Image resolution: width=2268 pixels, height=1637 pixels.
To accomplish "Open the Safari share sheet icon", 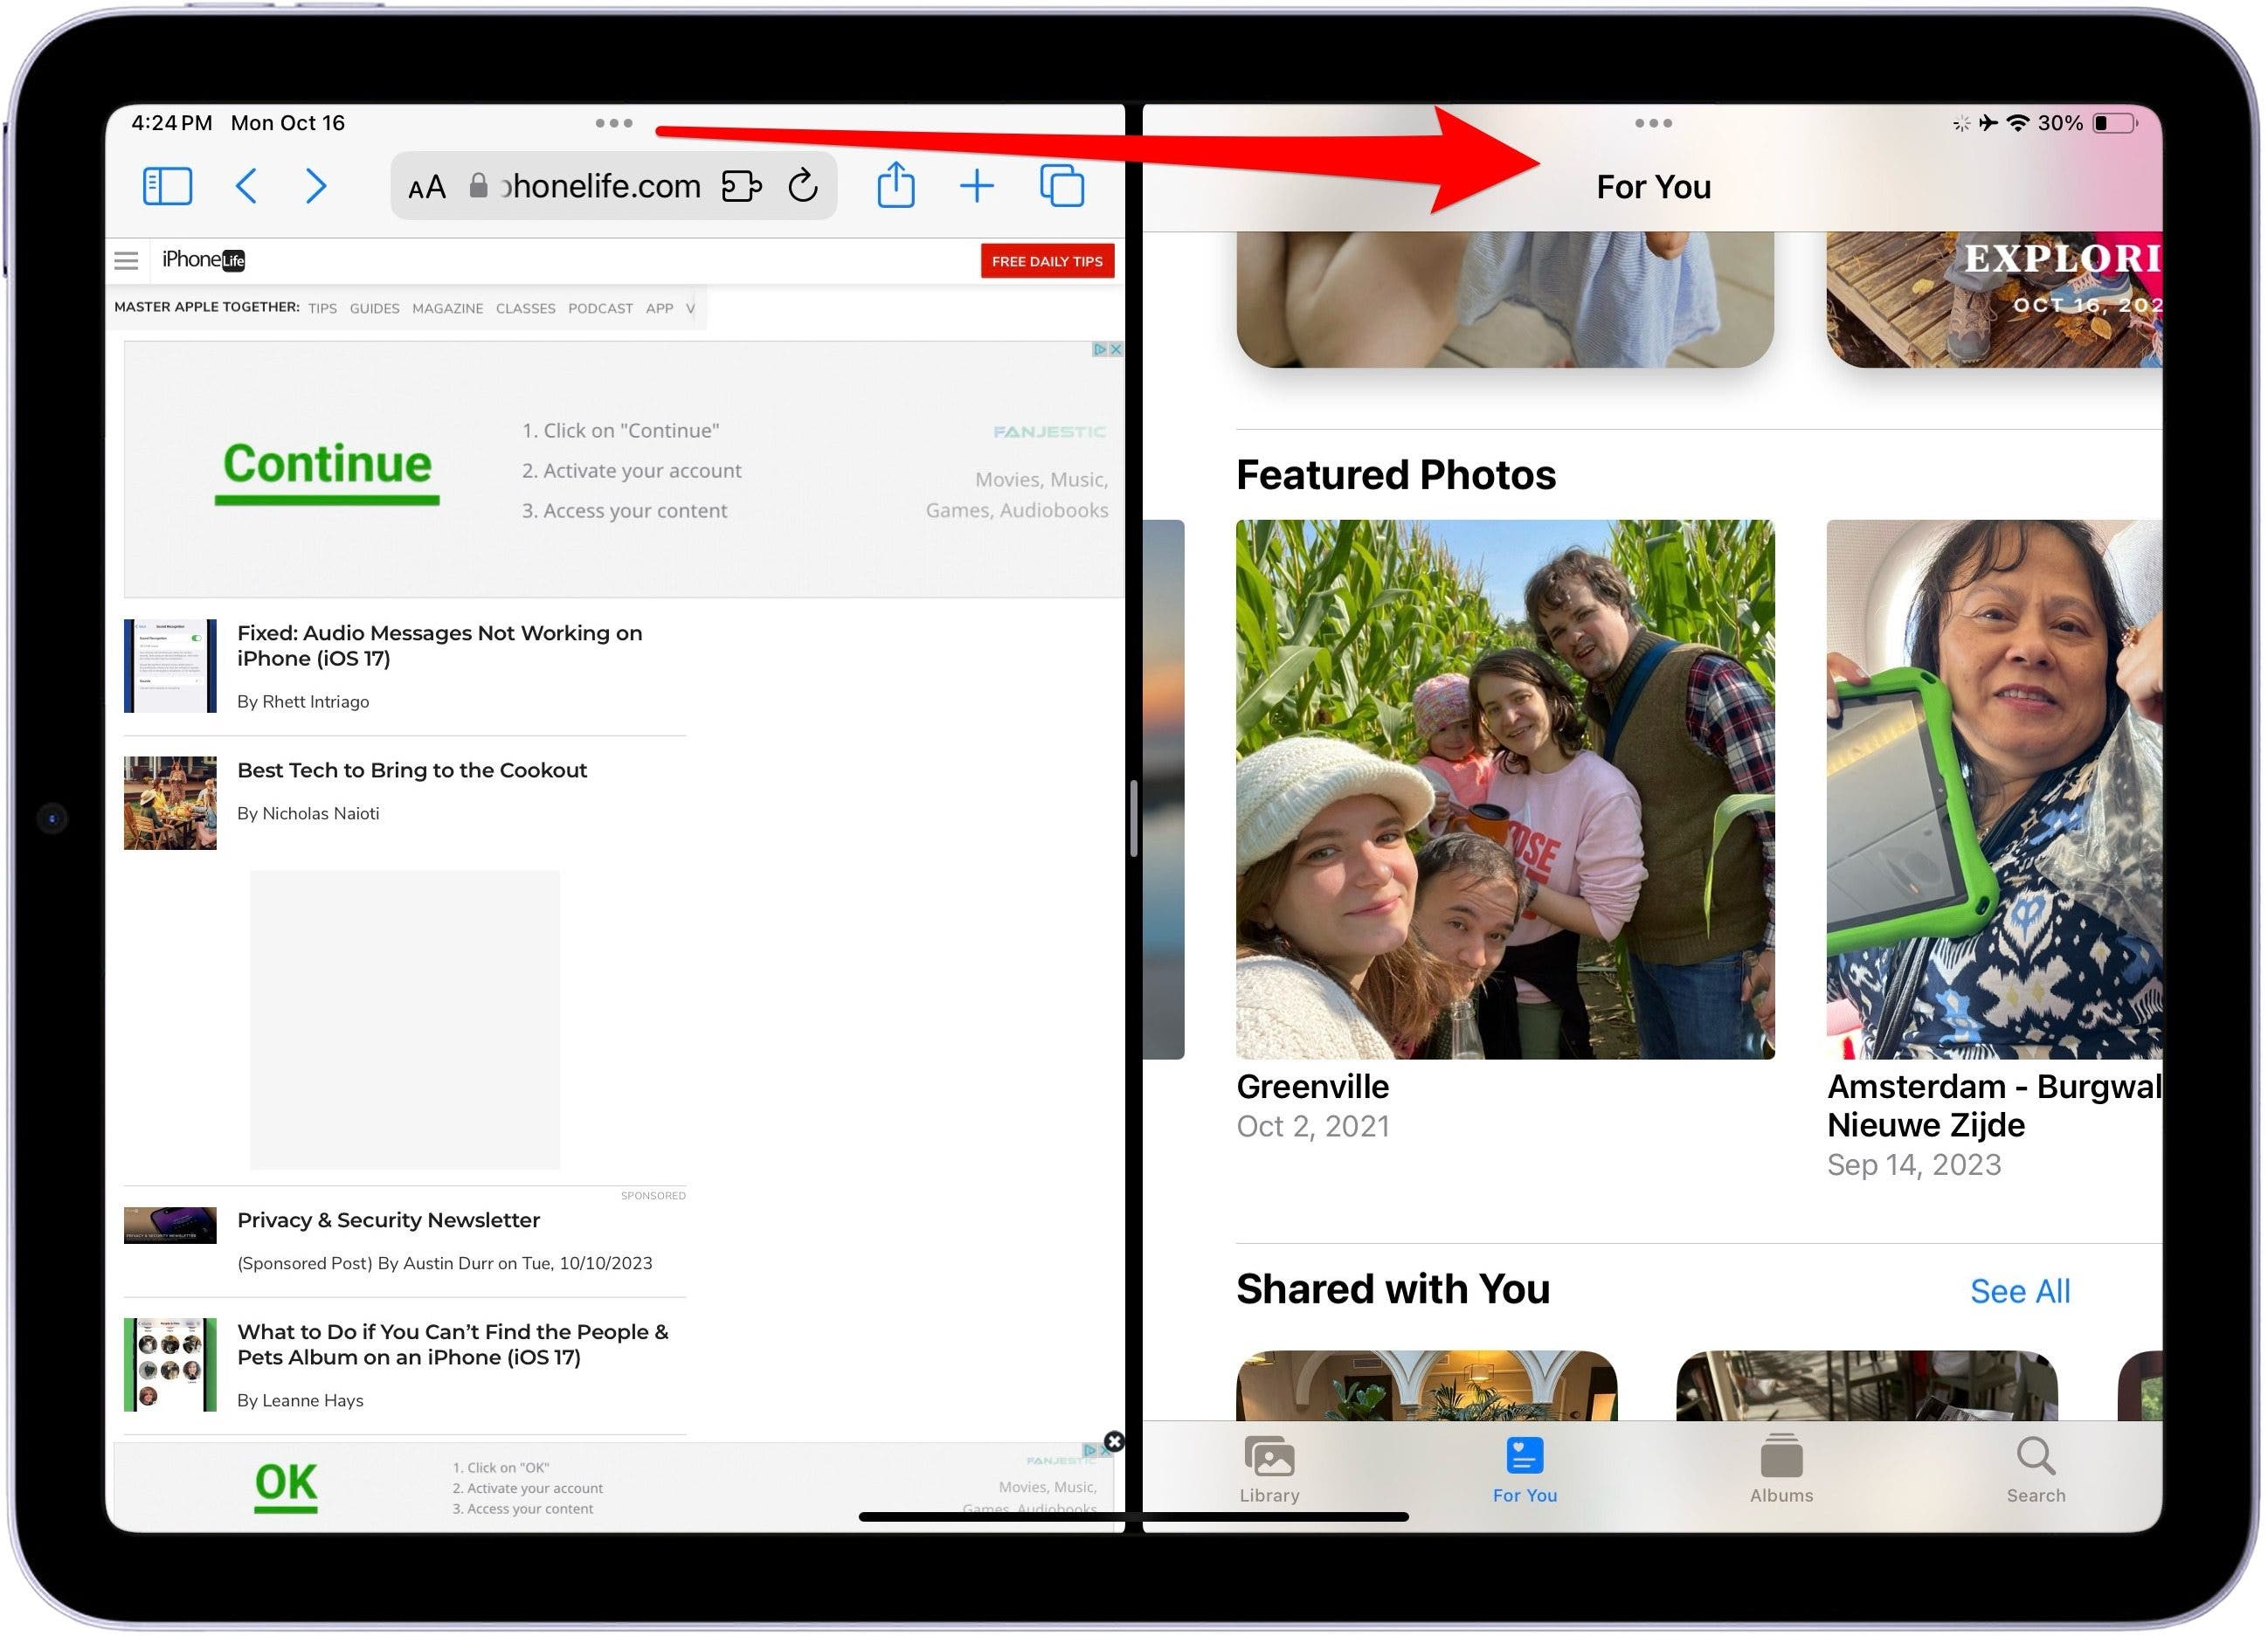I will click(897, 186).
